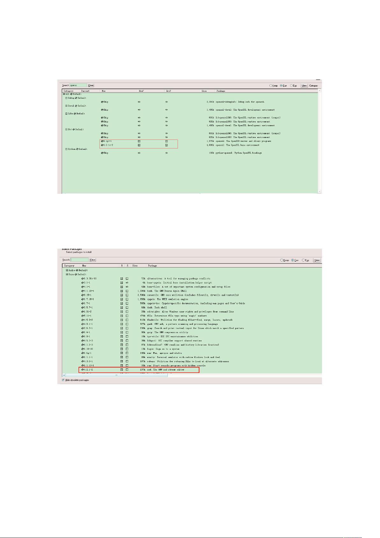Image resolution: width=380 pixels, height=538 pixels.
Task: Click the Size column header in the openss search window
Action: [204, 91]
